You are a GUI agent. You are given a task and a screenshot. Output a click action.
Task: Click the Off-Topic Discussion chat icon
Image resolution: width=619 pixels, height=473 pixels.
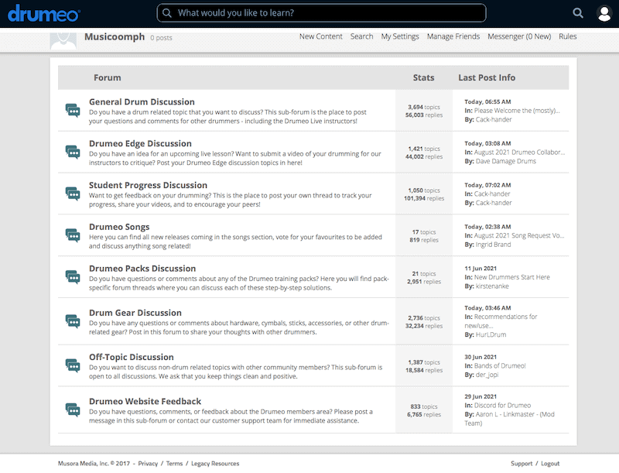[73, 365]
